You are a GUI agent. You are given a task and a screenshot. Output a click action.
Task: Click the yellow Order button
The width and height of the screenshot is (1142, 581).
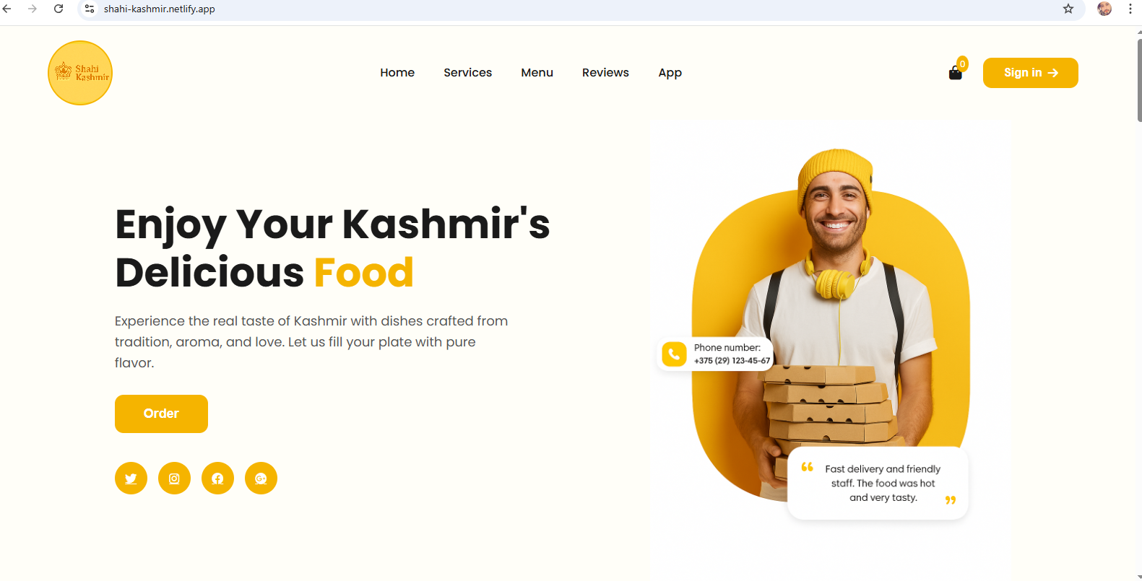[161, 414]
